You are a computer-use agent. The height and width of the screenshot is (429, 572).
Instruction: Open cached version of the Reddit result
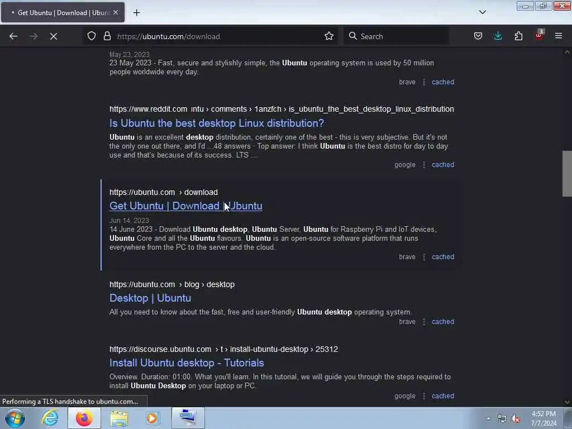tap(443, 165)
